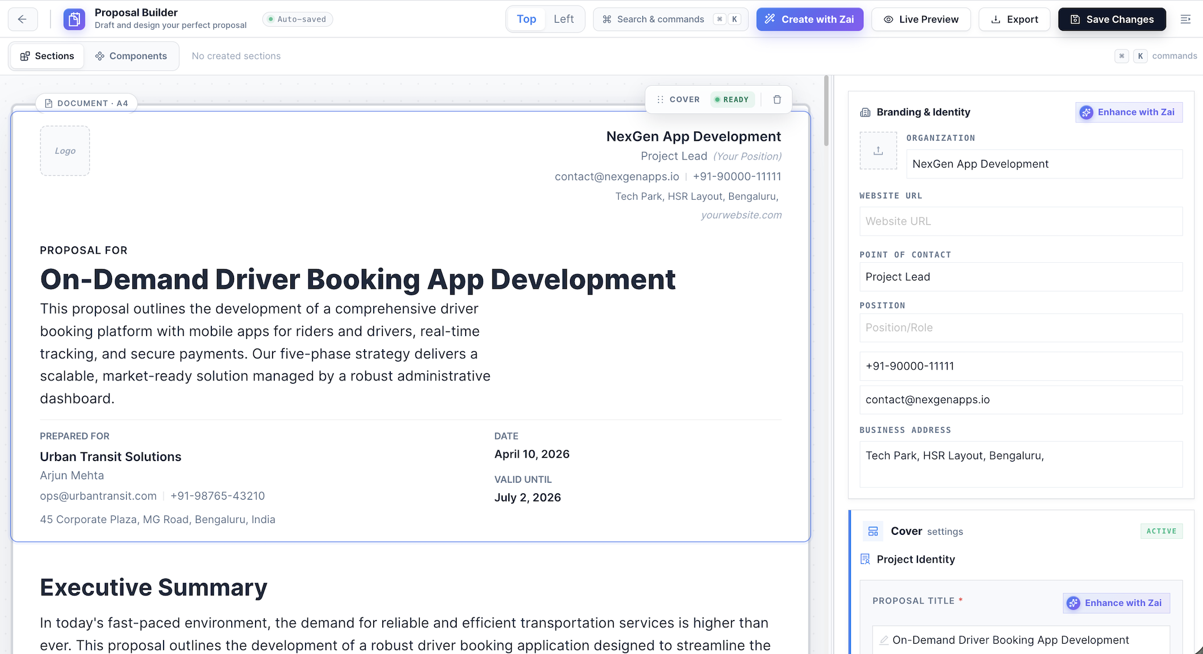This screenshot has height=654, width=1203.
Task: Click Enhance with Zai in Branding & Identity
Action: [1129, 112]
